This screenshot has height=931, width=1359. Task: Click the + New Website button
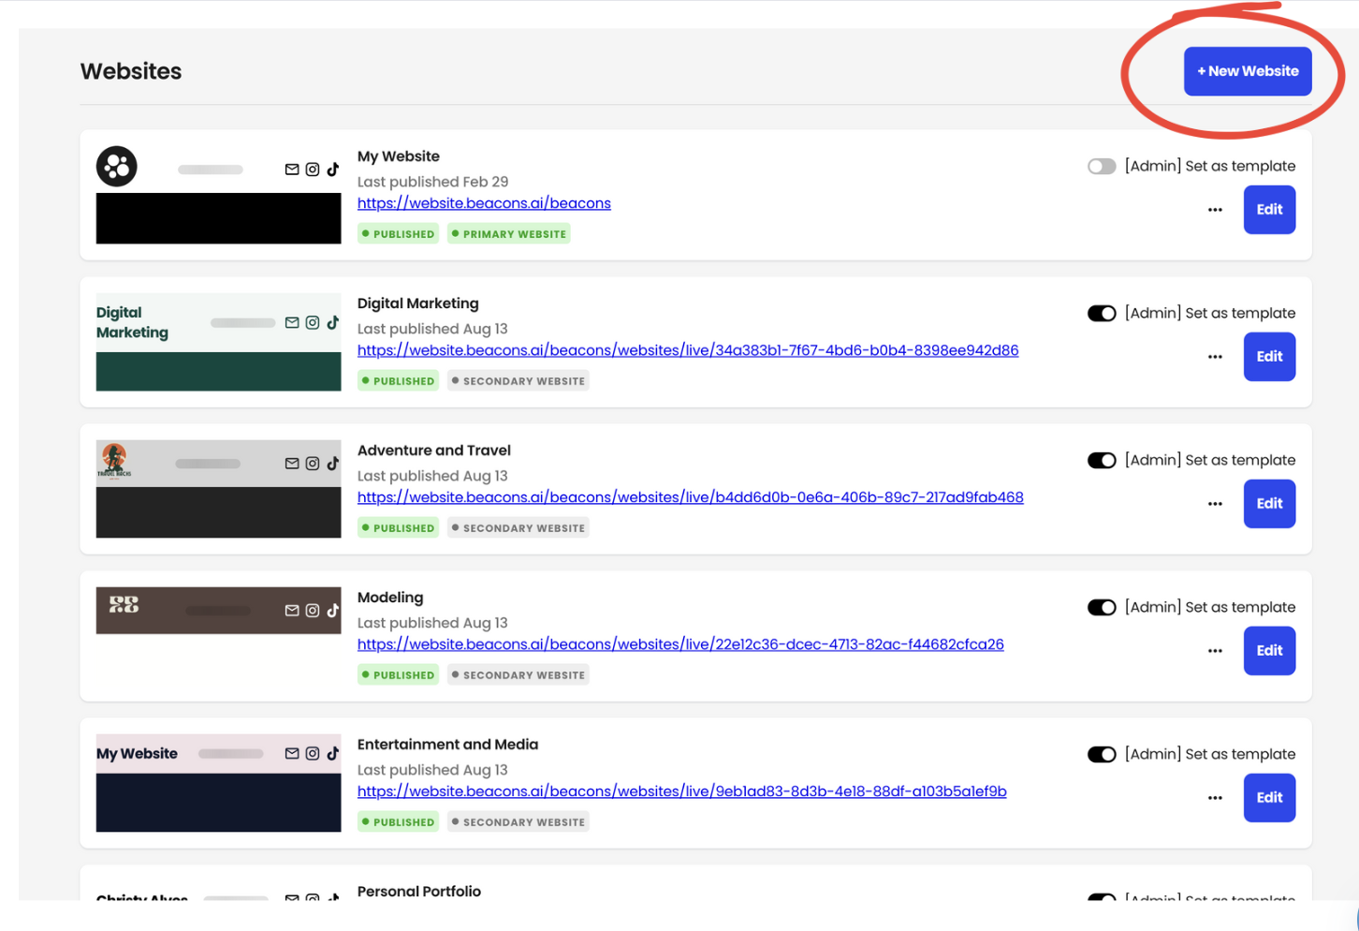[x=1248, y=71]
